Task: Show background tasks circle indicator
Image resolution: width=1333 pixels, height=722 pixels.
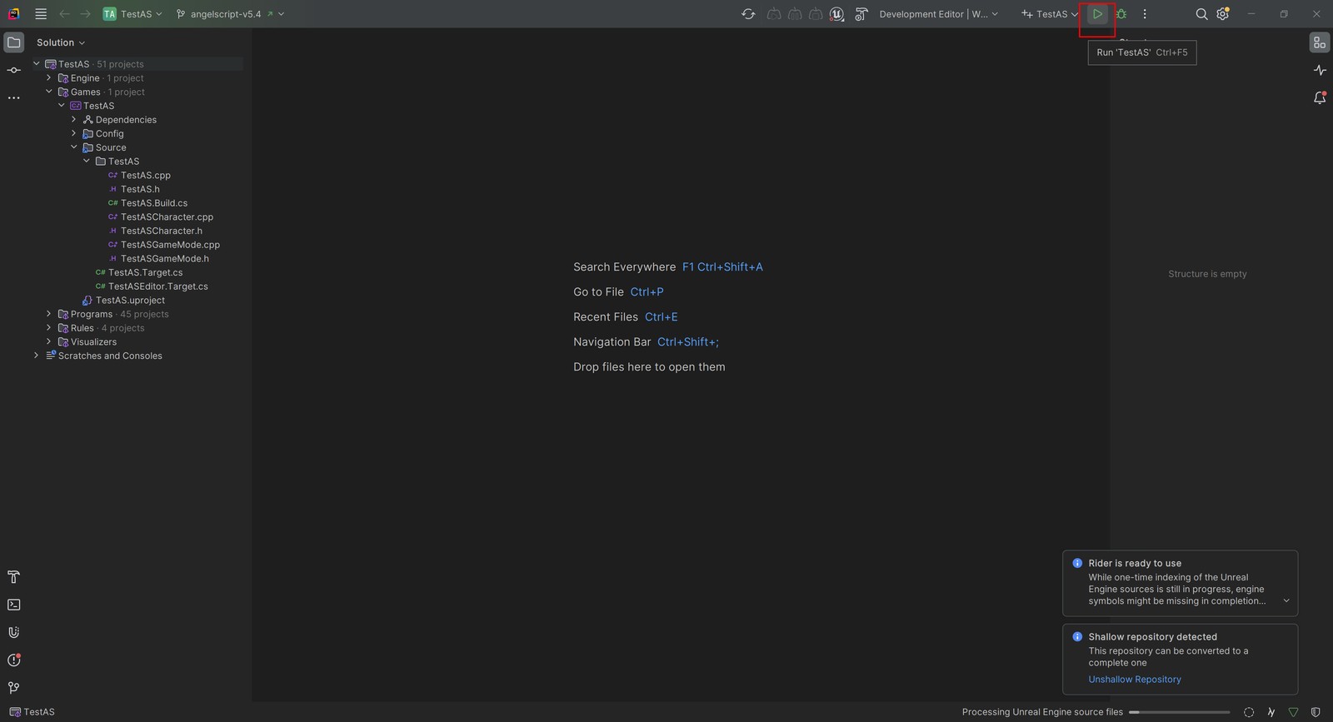Action: click(x=1249, y=712)
